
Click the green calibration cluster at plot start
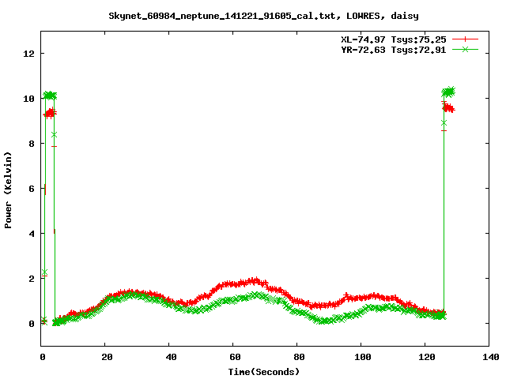coord(50,96)
